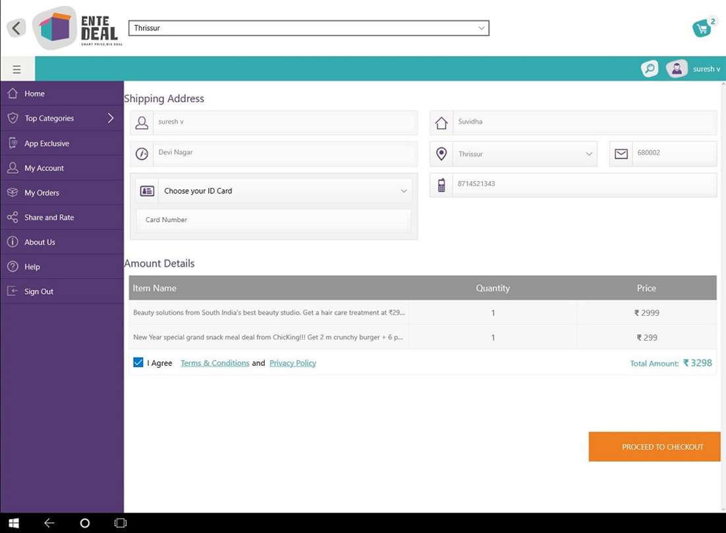Click the taskbar back arrow
This screenshot has height=533, width=726.
coord(49,523)
